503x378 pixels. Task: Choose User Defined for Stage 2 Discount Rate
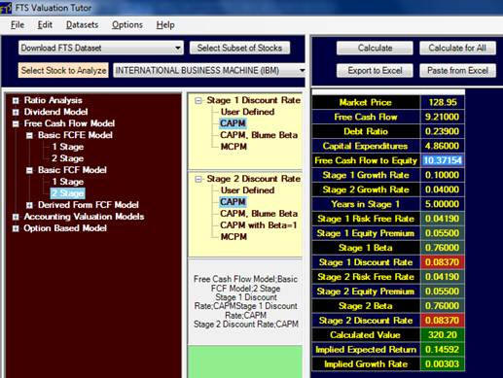click(x=247, y=190)
